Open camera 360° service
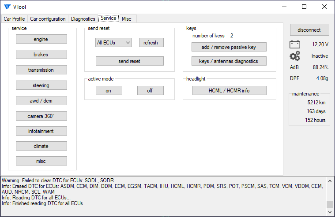The width and height of the screenshot is (335, 217). [41, 116]
